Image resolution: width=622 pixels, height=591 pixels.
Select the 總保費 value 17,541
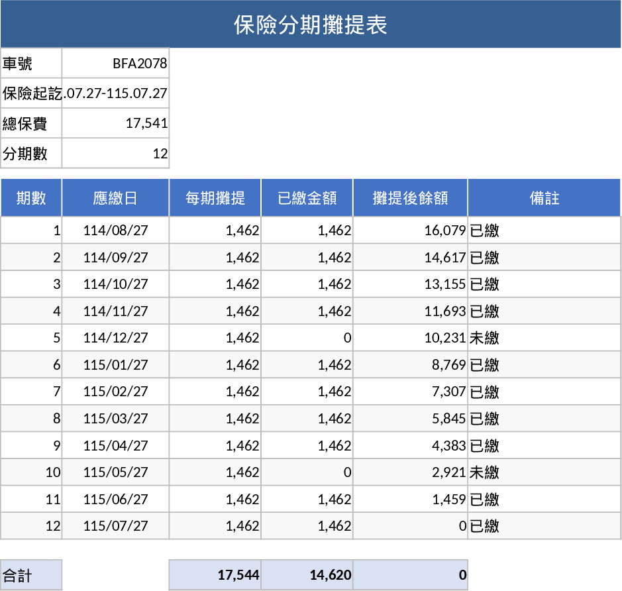point(116,123)
